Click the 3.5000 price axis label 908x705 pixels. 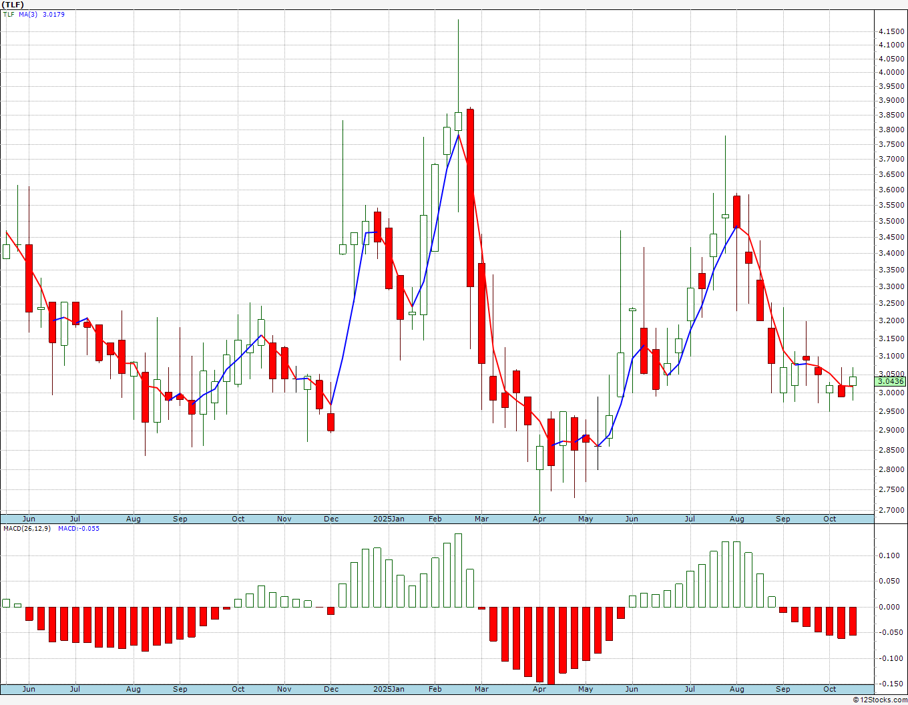tap(892, 222)
